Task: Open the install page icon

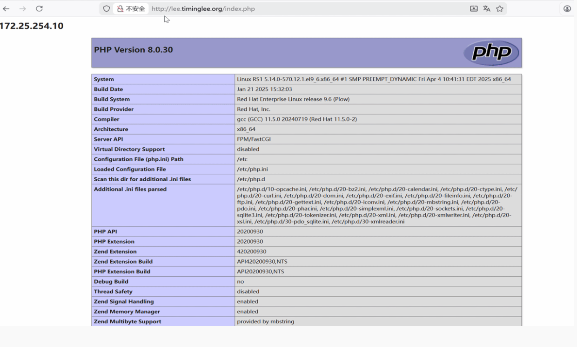Action: tap(474, 8)
